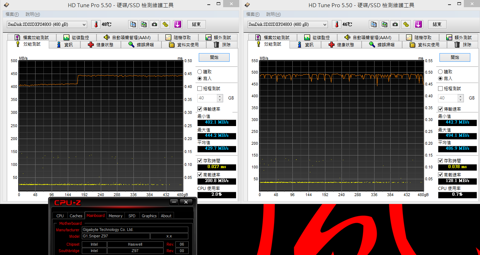Image resolution: width=480 pixels, height=255 pixels.
Task: Open 資訊 tab in 48℃ HD Tune window
Action: coord(65,45)
